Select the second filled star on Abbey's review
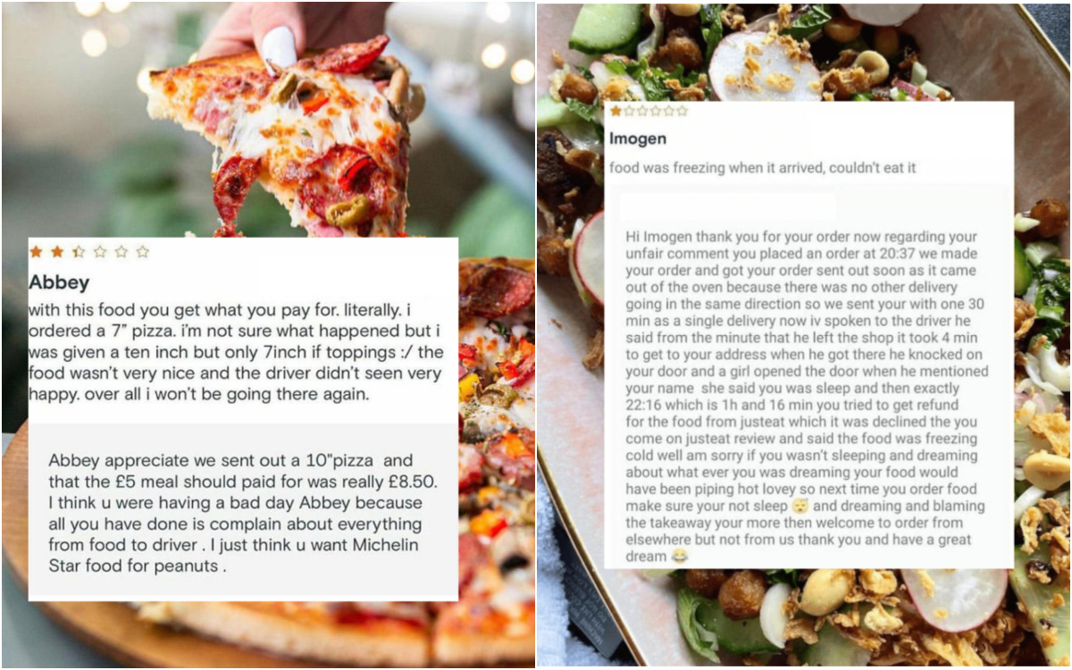This screenshot has width=1072, height=670. point(57,252)
